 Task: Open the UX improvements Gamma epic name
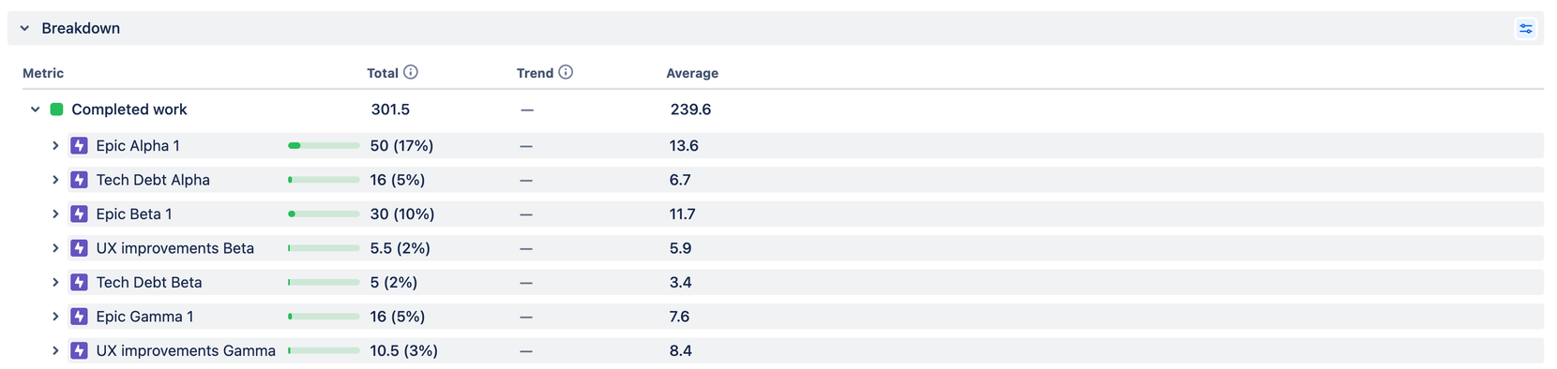[x=186, y=350]
